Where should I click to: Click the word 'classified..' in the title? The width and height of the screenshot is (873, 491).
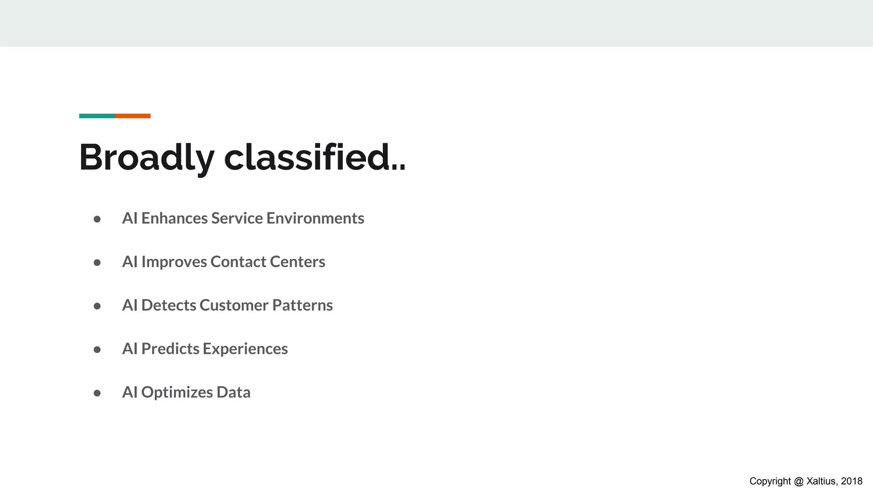[315, 157]
